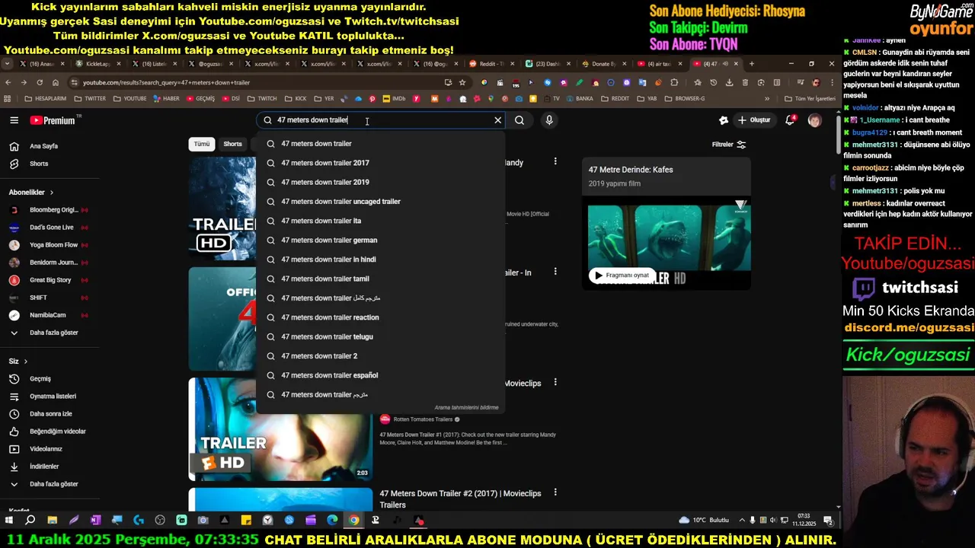
Task: Open Dad's Gone Live subscription channel
Action: 50,228
